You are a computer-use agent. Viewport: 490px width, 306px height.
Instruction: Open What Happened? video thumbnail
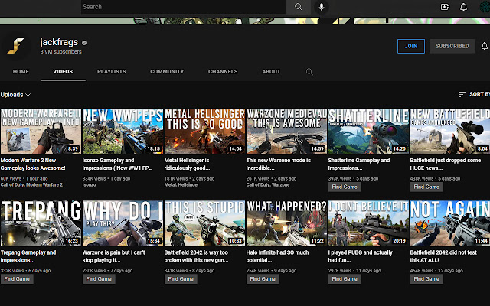(x=286, y=223)
